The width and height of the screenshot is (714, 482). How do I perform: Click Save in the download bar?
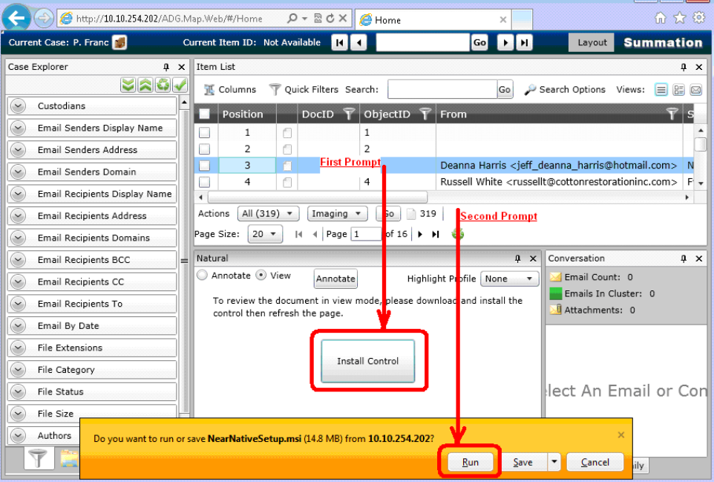click(523, 462)
